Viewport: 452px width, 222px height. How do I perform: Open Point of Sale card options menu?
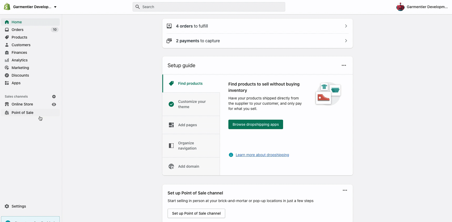coord(345,190)
